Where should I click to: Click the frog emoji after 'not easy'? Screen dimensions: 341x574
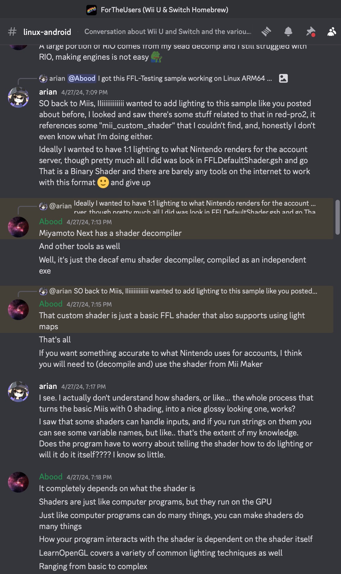coord(156,57)
